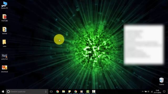
Task: Show hidden system tray icons
Action: point(143,92)
